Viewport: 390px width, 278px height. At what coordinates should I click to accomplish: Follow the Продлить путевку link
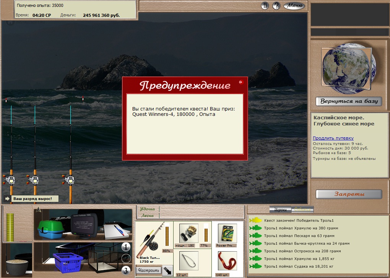[x=333, y=138]
